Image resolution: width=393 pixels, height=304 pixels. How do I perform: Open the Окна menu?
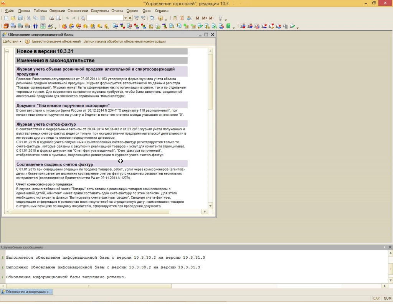[146, 11]
